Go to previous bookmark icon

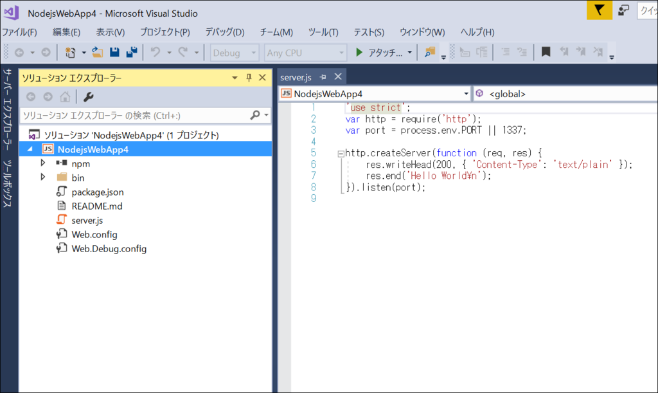point(564,52)
